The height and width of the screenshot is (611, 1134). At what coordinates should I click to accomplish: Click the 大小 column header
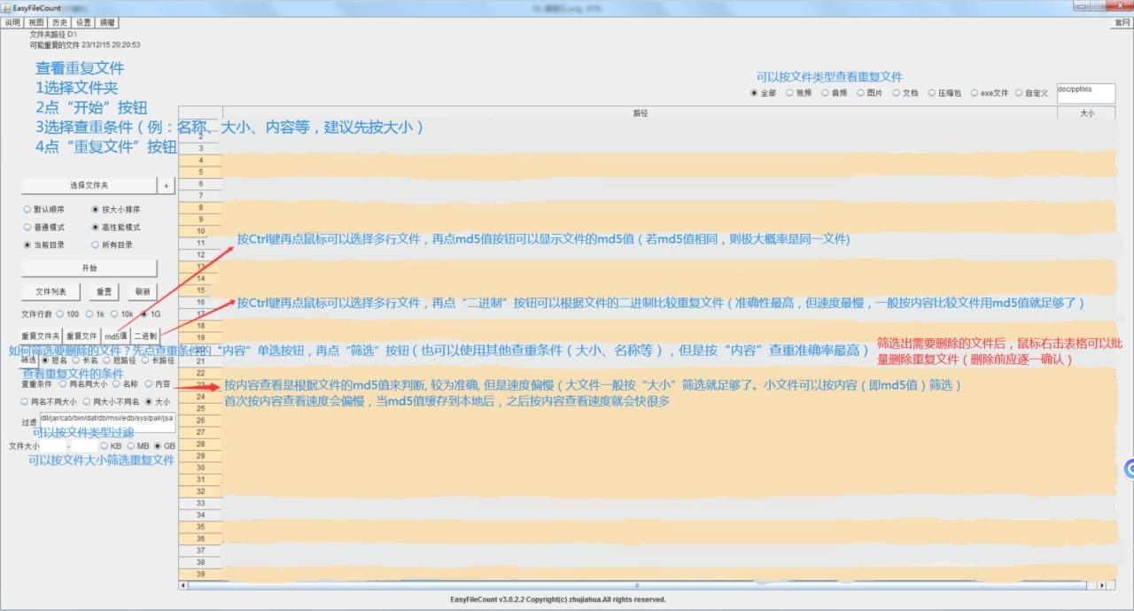point(1086,113)
